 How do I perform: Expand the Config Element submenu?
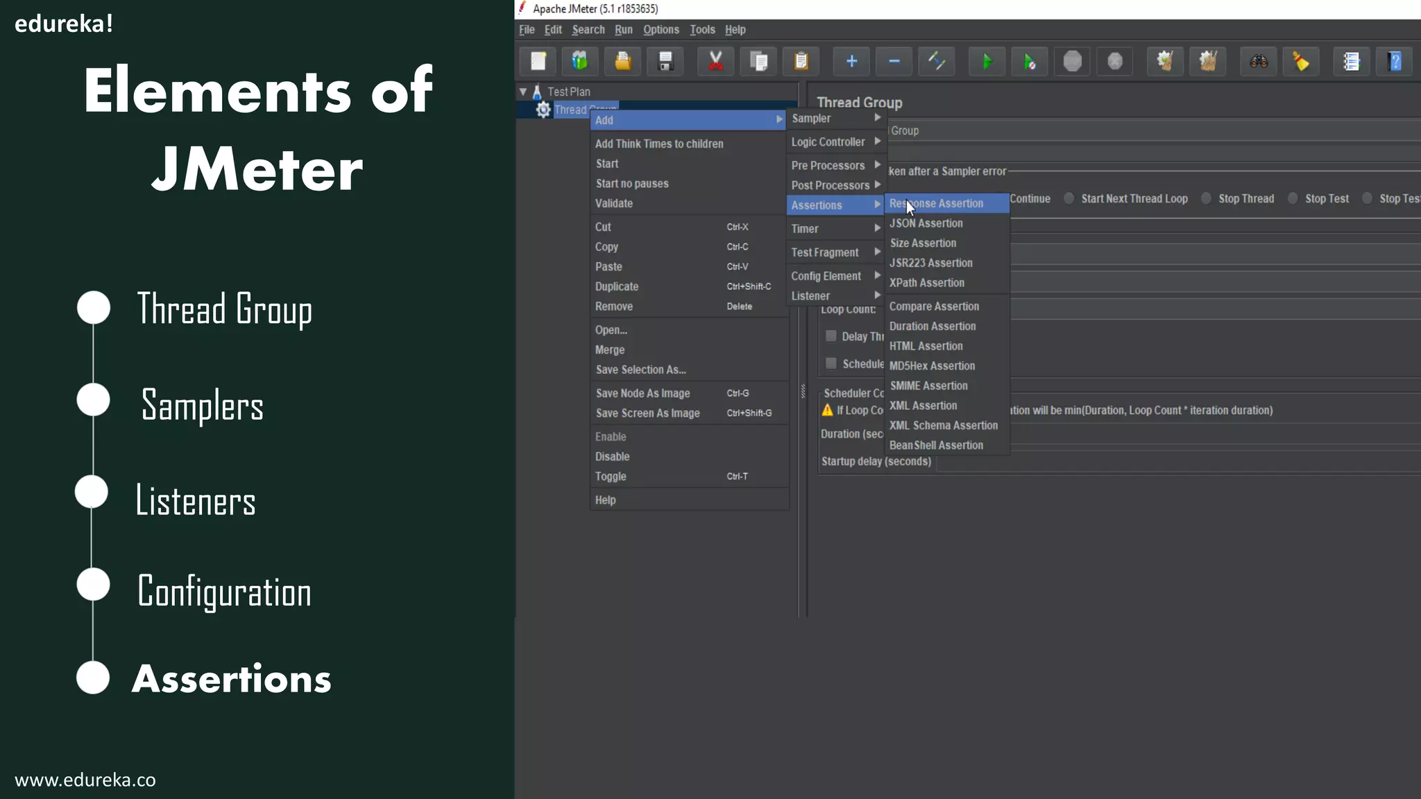tap(836, 276)
